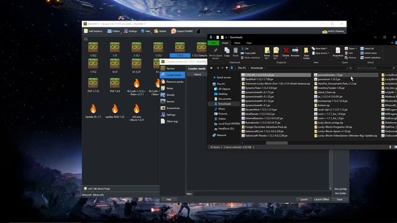This screenshot has width=397, height=223.
Task: Open the Version page in console window
Action: click(172, 69)
